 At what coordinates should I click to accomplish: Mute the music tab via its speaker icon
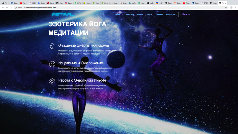8,3
